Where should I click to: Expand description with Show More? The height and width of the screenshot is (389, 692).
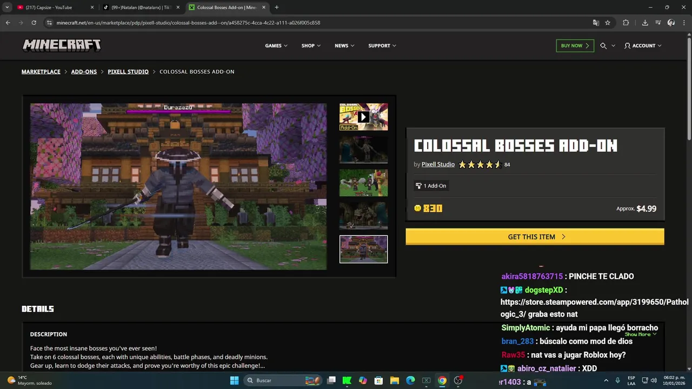pos(641,334)
